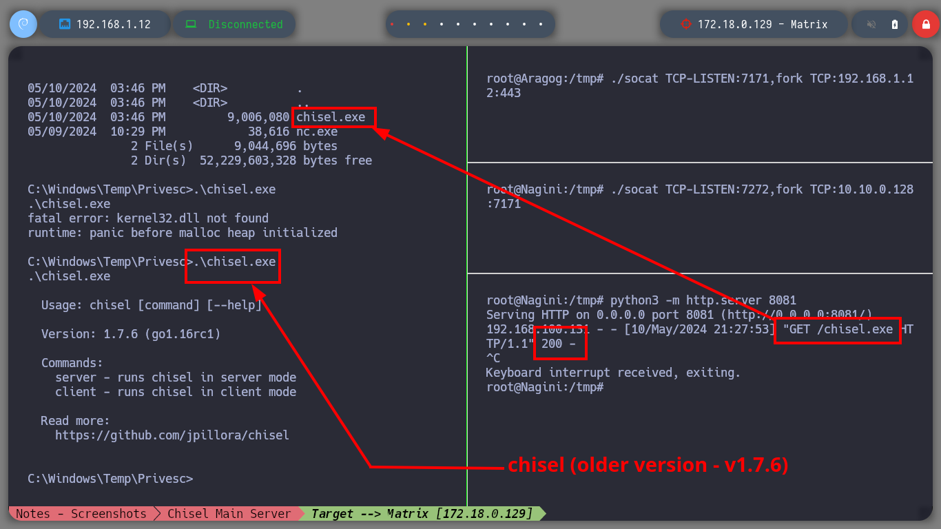941x529 pixels.
Task: Click the nc.exe filename in listing
Action: click(317, 132)
